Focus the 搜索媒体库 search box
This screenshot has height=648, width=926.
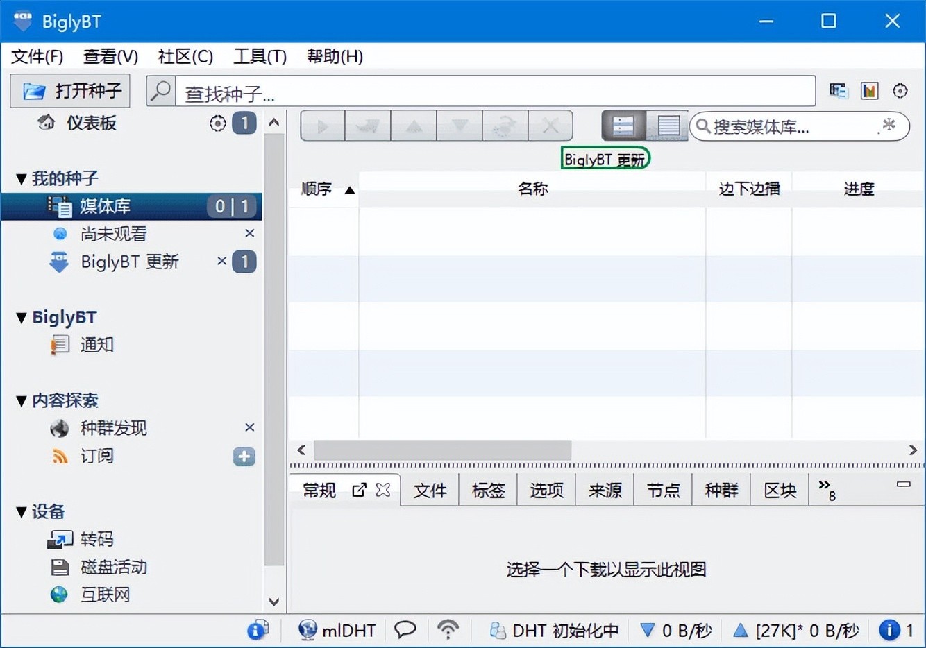point(799,126)
